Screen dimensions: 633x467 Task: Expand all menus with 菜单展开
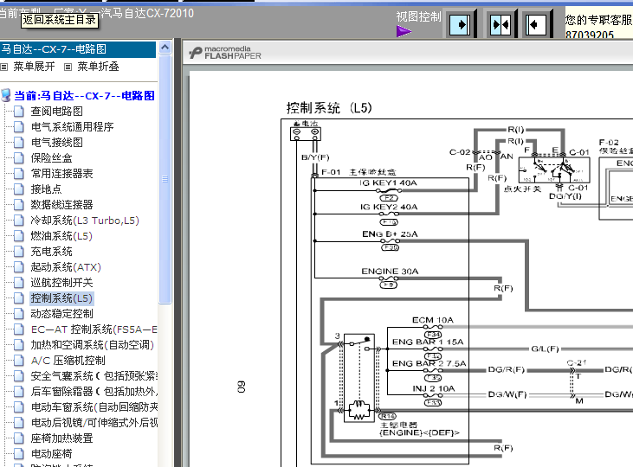[x=35, y=67]
